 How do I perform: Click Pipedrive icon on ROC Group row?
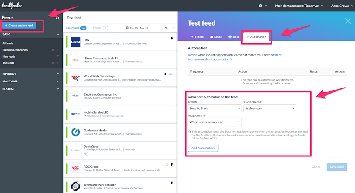pyautogui.click(x=172, y=165)
